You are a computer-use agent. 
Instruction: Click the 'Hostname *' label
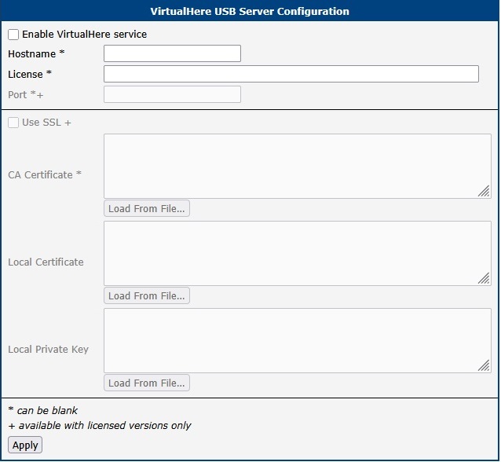[36, 53]
